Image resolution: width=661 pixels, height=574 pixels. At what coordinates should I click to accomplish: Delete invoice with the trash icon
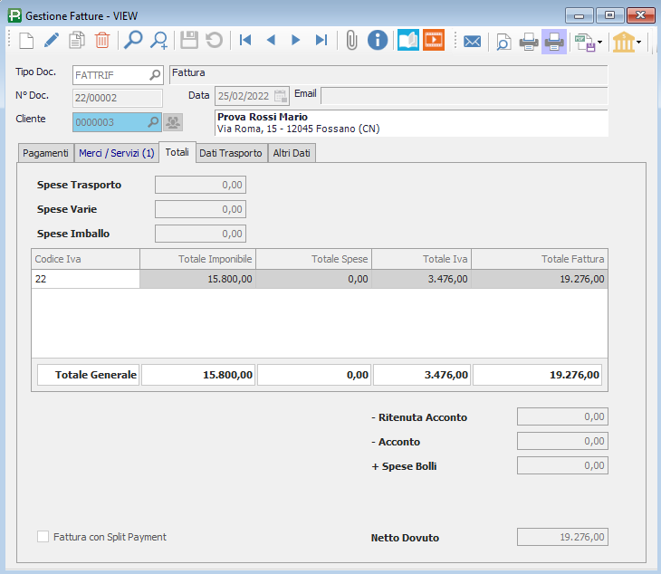click(102, 41)
